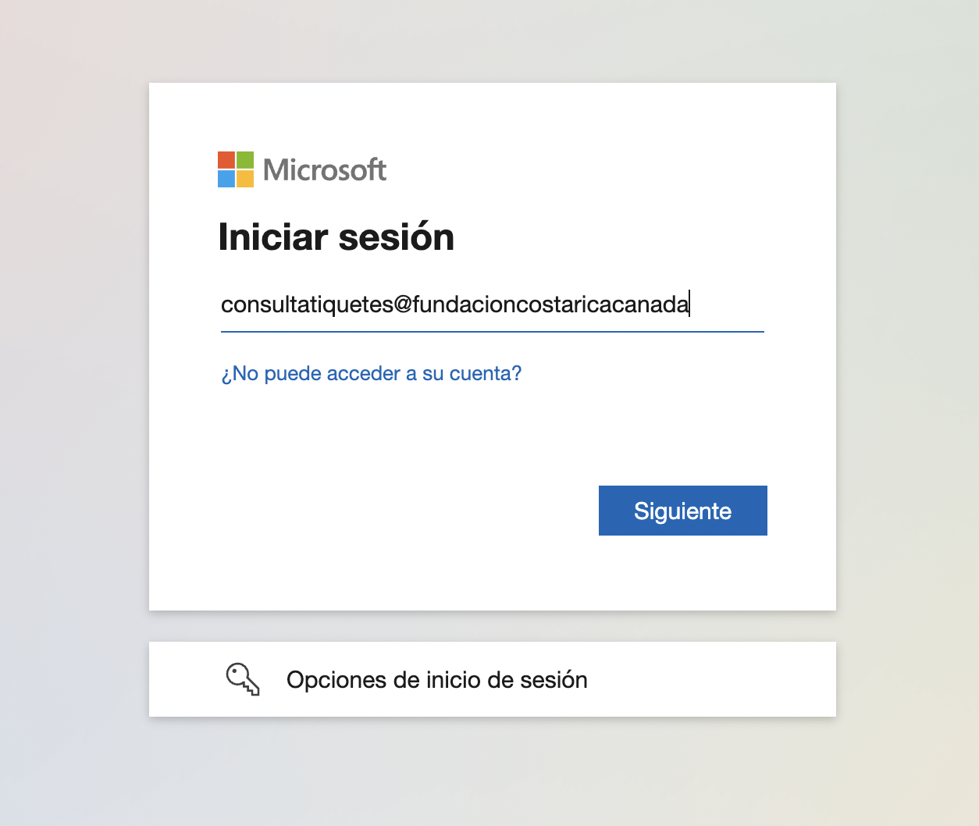The width and height of the screenshot is (979, 826).
Task: Select the key icon for sign-in options
Action: [242, 678]
